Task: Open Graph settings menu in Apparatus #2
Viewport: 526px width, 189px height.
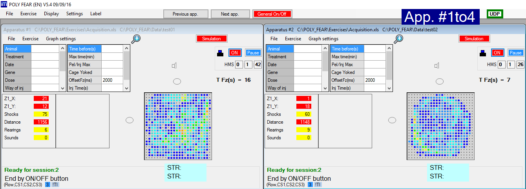Action: 323,39
